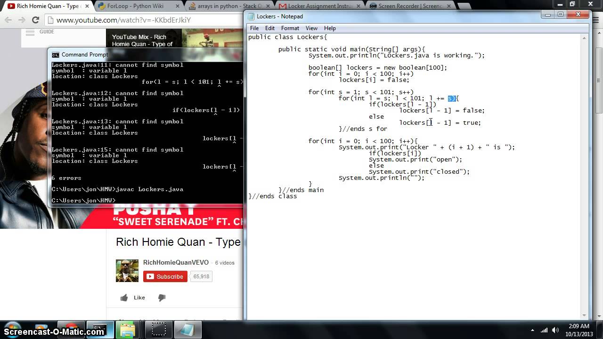This screenshot has height=339, width=603.
Task: Click the Command Prompt title bar
Action: pos(146,55)
